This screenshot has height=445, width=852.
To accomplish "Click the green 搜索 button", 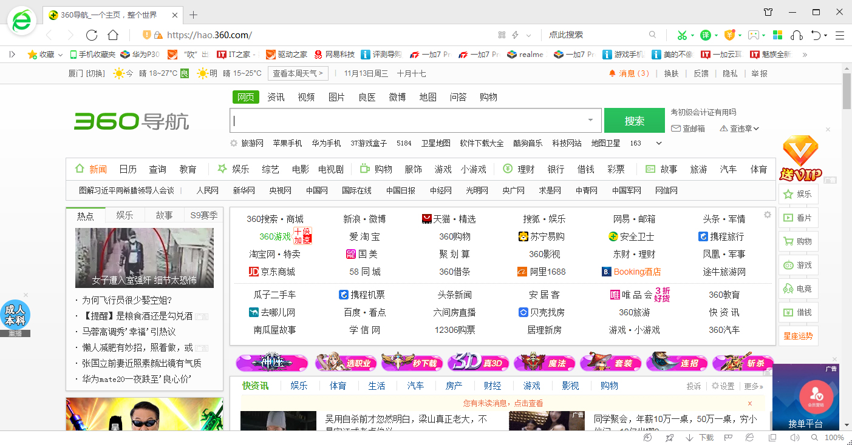I will [634, 120].
